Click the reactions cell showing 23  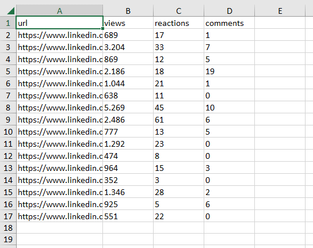point(179,144)
